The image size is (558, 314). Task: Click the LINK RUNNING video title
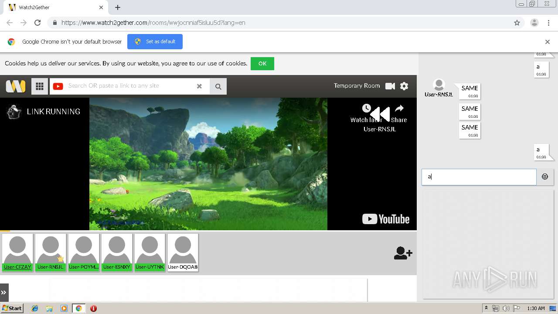[x=54, y=112]
